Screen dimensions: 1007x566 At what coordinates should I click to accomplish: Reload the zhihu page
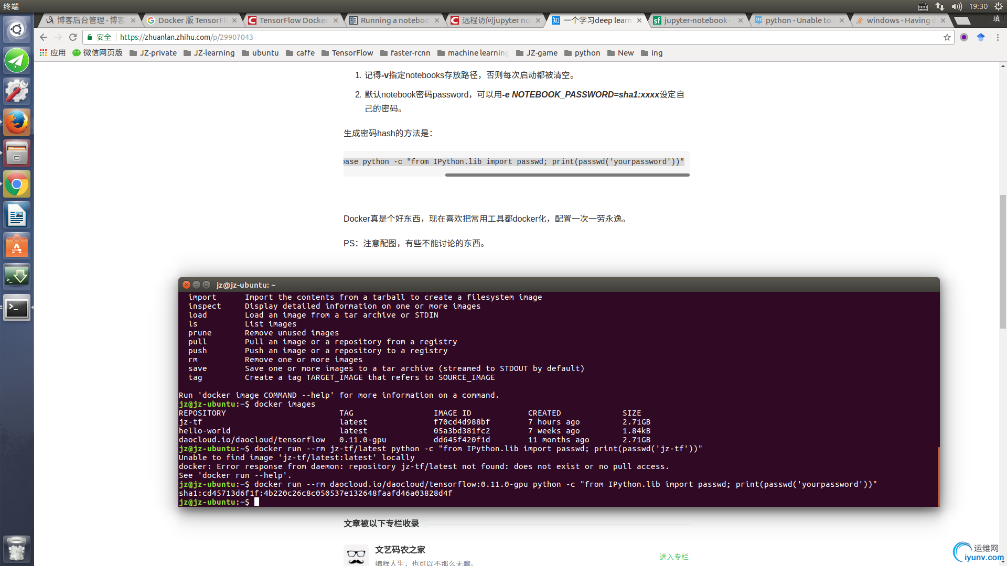[73, 37]
